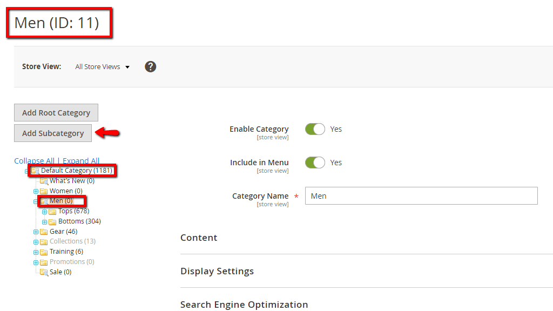
Task: Click the Category Name input field
Action: pyautogui.click(x=421, y=196)
